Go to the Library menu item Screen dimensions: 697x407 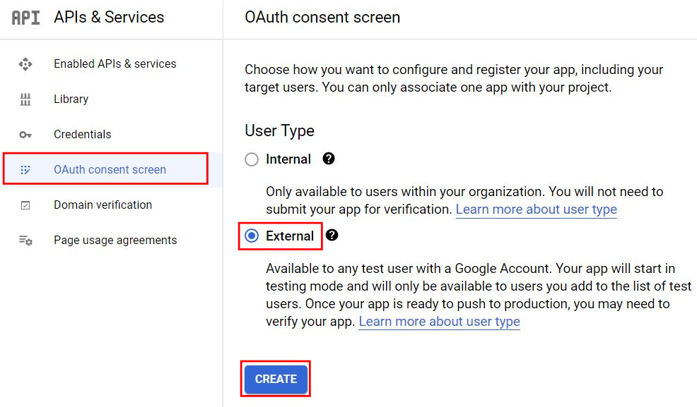pos(71,99)
